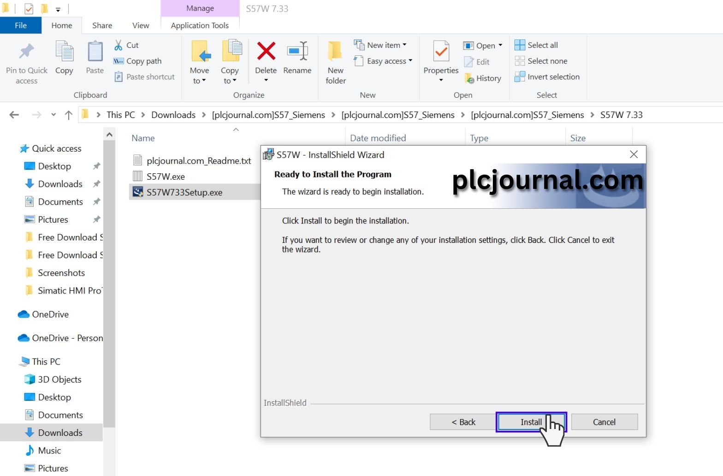Open Quick access in sidebar
The height and width of the screenshot is (476, 723).
tap(56, 148)
